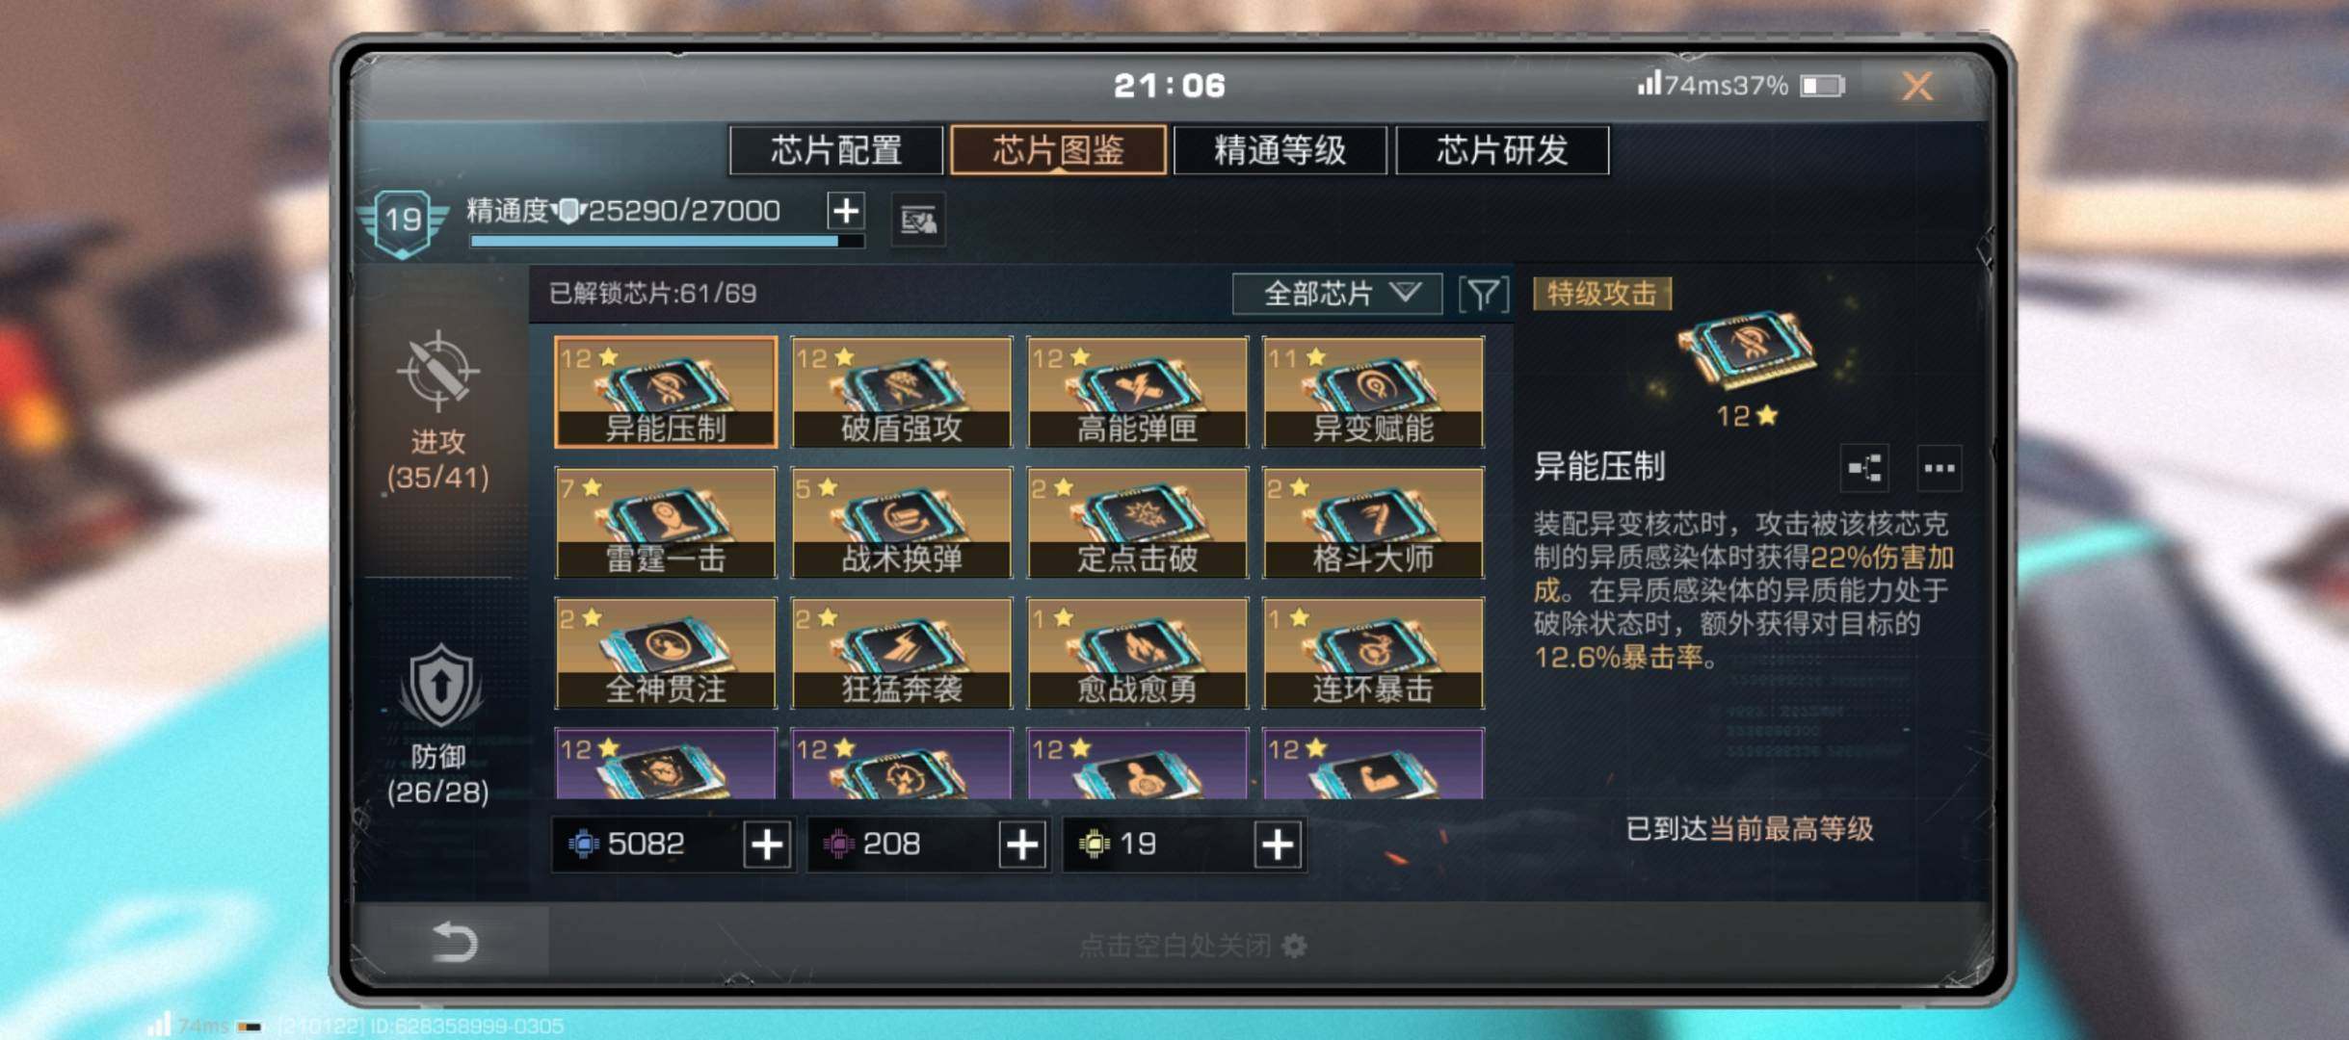This screenshot has height=1040, width=2349.
Task: Click the level 19 mastery badge
Action: tap(403, 221)
